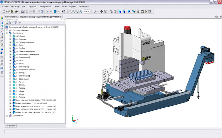This screenshot has height=138, width=222.
Task: Select (-) Инструментальный блок in tree
Action: coord(27,54)
